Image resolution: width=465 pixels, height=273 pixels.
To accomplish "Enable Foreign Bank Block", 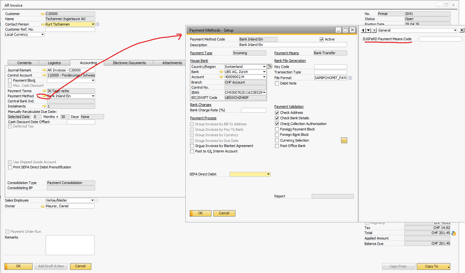I will [x=277, y=135].
